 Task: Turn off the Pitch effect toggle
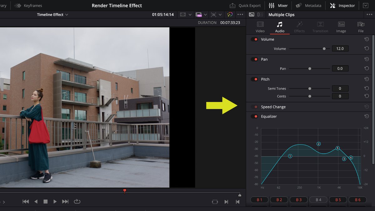(254, 79)
